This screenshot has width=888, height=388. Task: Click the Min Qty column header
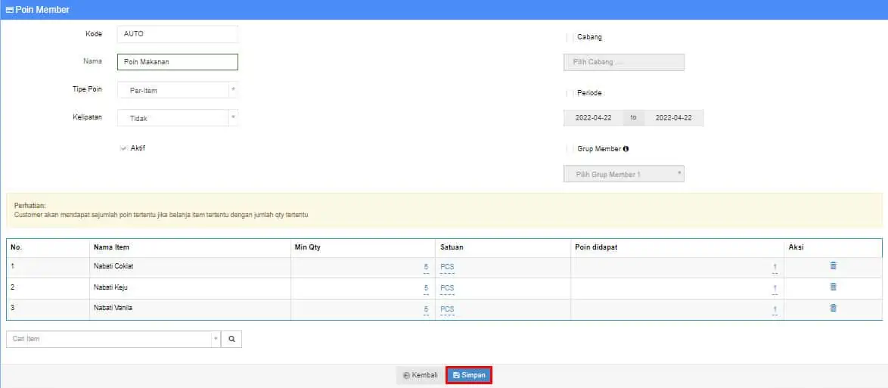click(308, 247)
